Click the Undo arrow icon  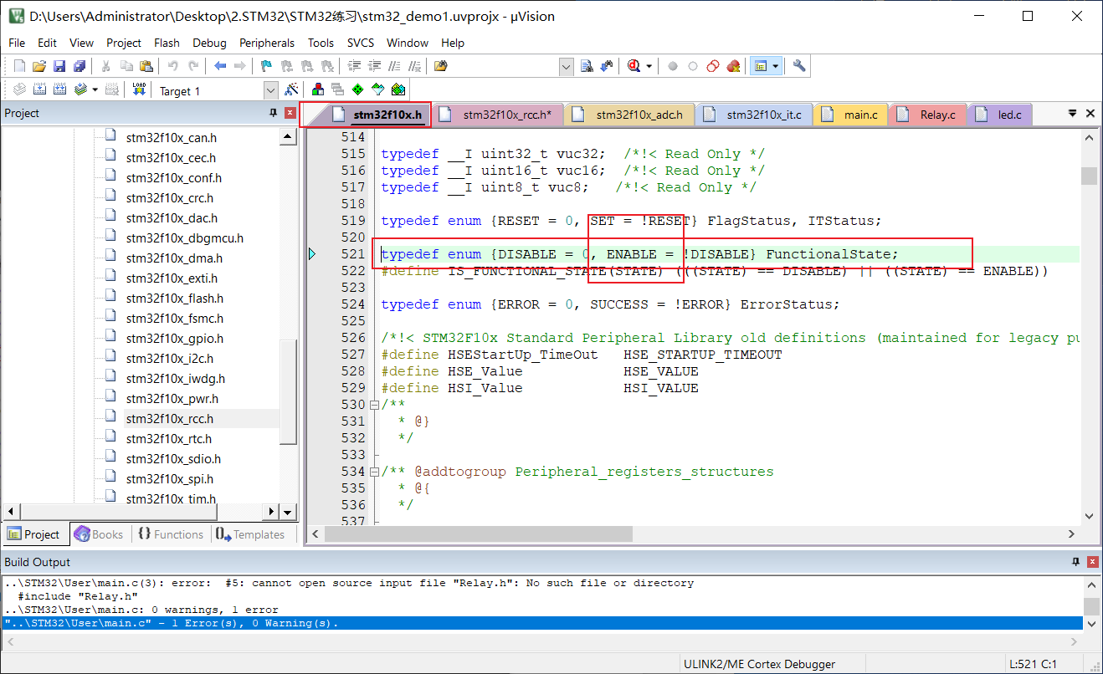click(172, 66)
